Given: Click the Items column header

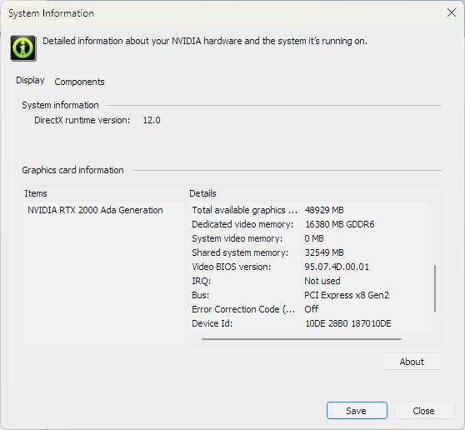Looking at the screenshot, I should click(36, 193).
